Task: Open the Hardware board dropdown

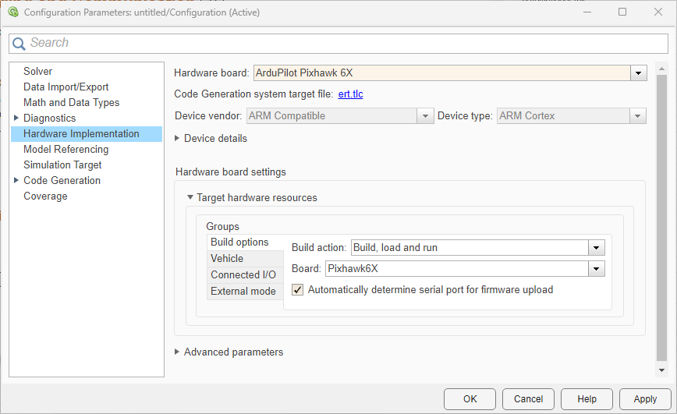Action: (639, 73)
